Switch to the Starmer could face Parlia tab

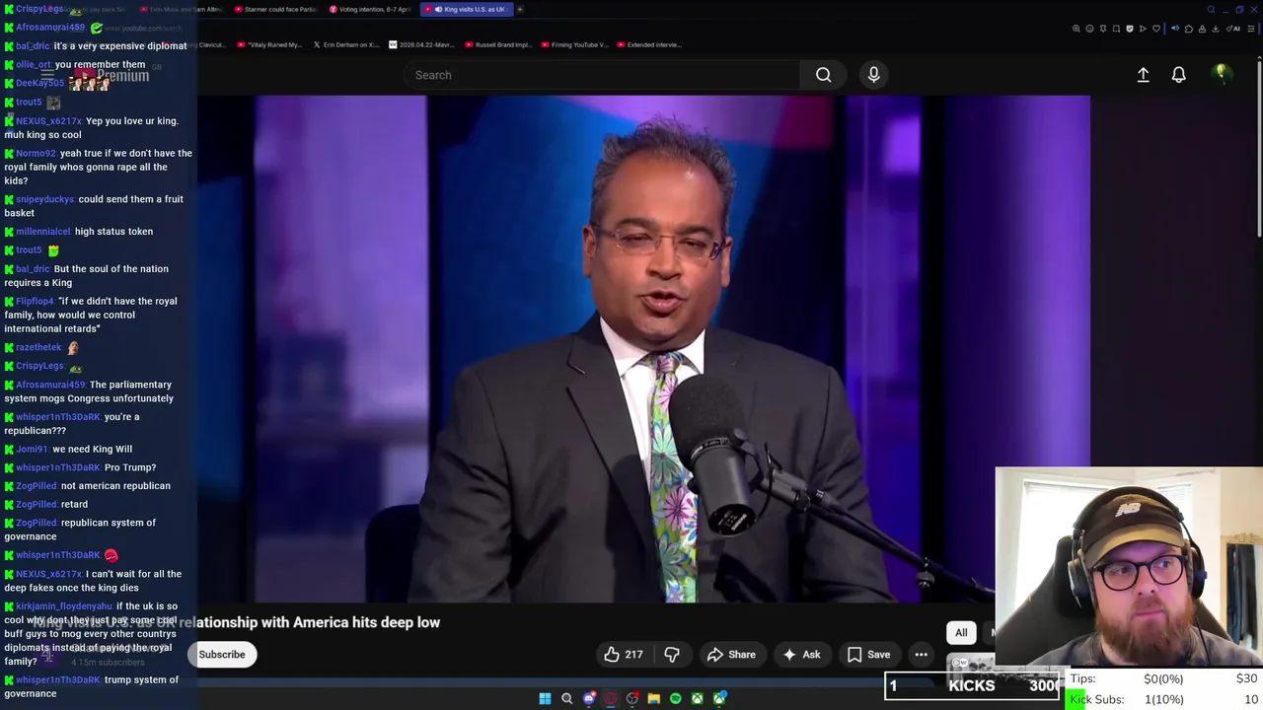click(x=274, y=10)
